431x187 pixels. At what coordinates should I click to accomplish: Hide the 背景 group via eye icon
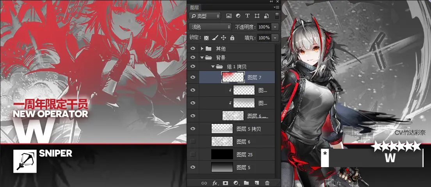coord(193,57)
